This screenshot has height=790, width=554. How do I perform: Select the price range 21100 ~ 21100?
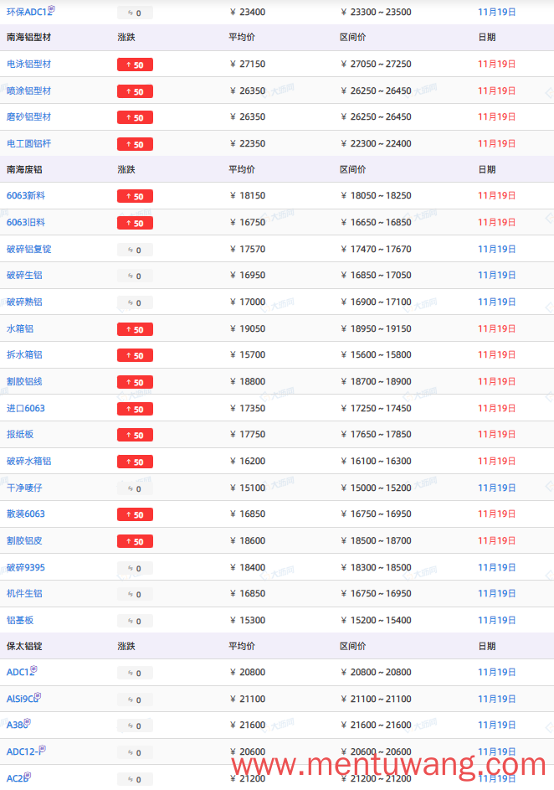click(381, 700)
